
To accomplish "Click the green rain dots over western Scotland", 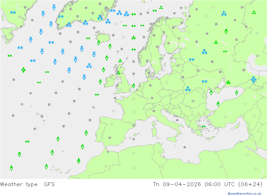I will click(x=119, y=73).
